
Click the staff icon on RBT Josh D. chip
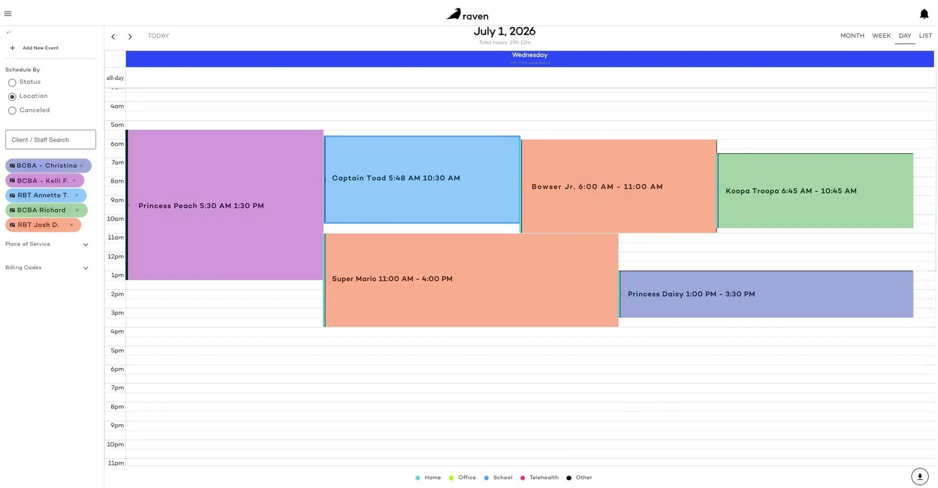(13, 225)
